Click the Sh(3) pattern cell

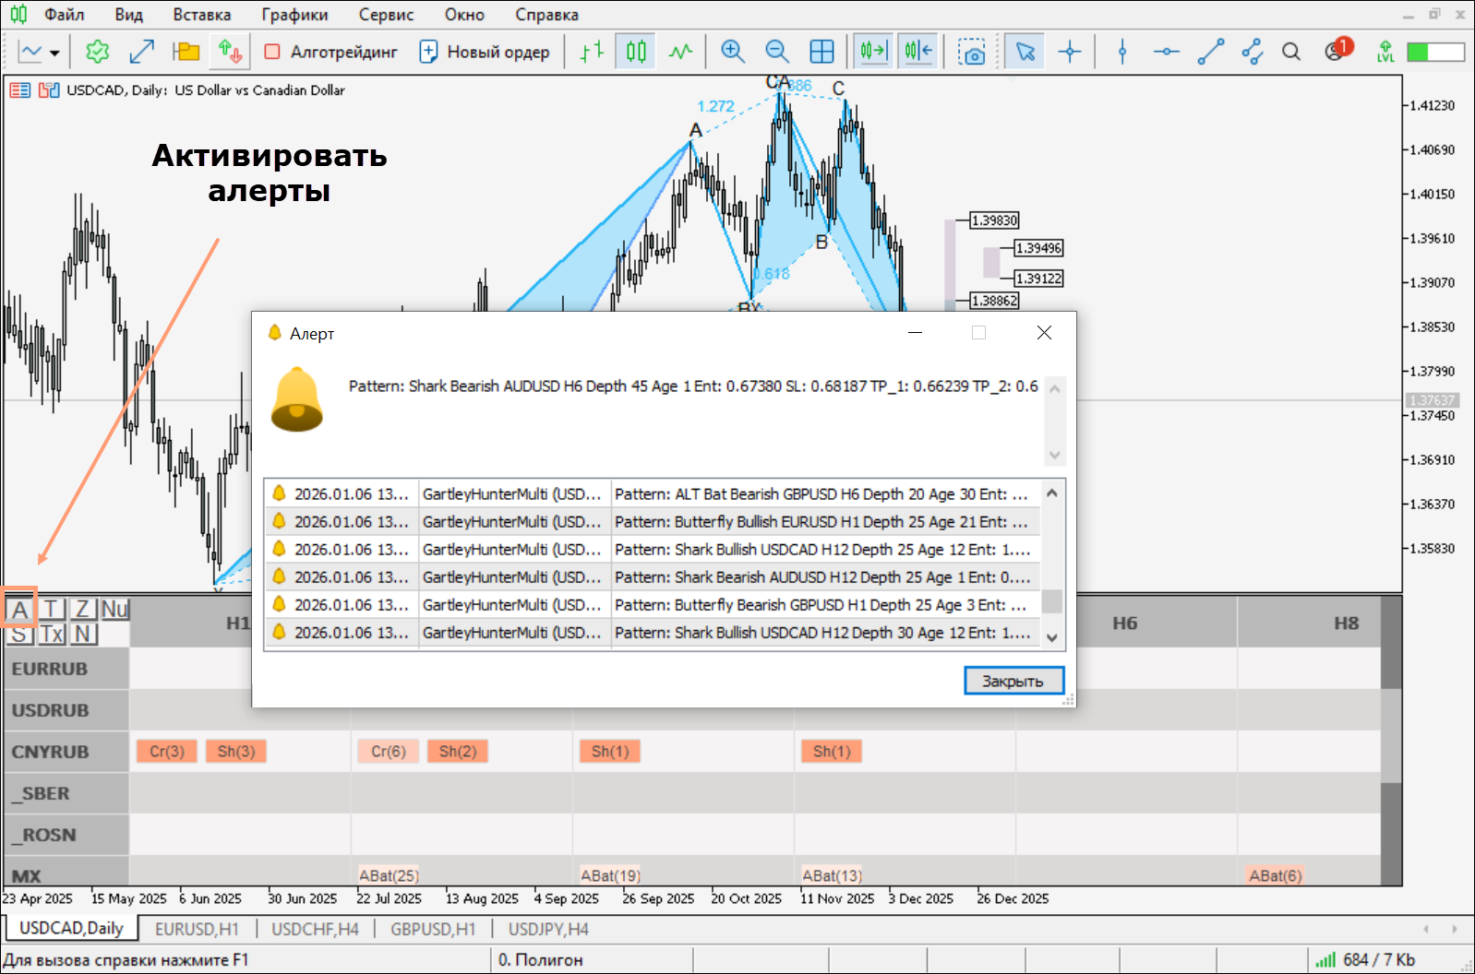click(x=236, y=752)
